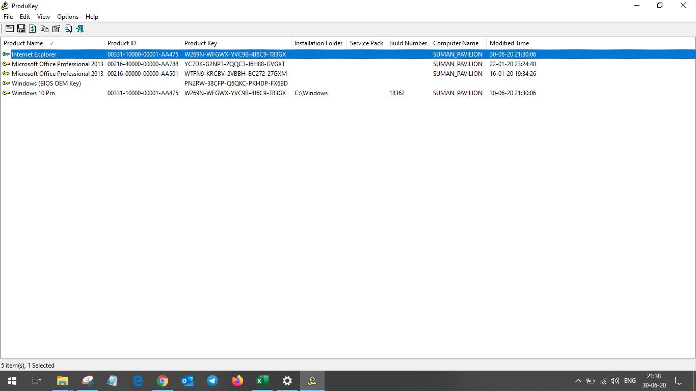Open the Windows Start menu
This screenshot has height=391, width=696.
[x=12, y=381]
